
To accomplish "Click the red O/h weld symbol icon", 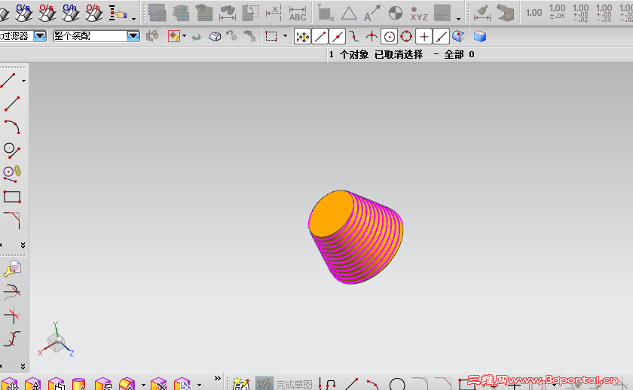I will tap(93, 13).
